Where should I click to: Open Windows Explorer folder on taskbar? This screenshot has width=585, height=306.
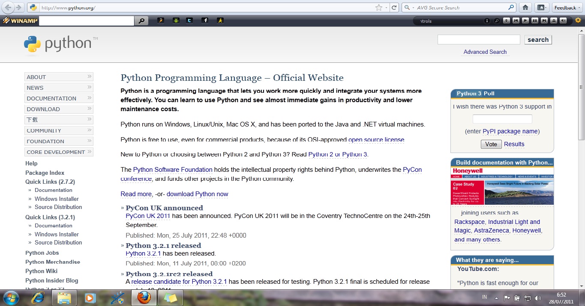pyautogui.click(x=64, y=297)
